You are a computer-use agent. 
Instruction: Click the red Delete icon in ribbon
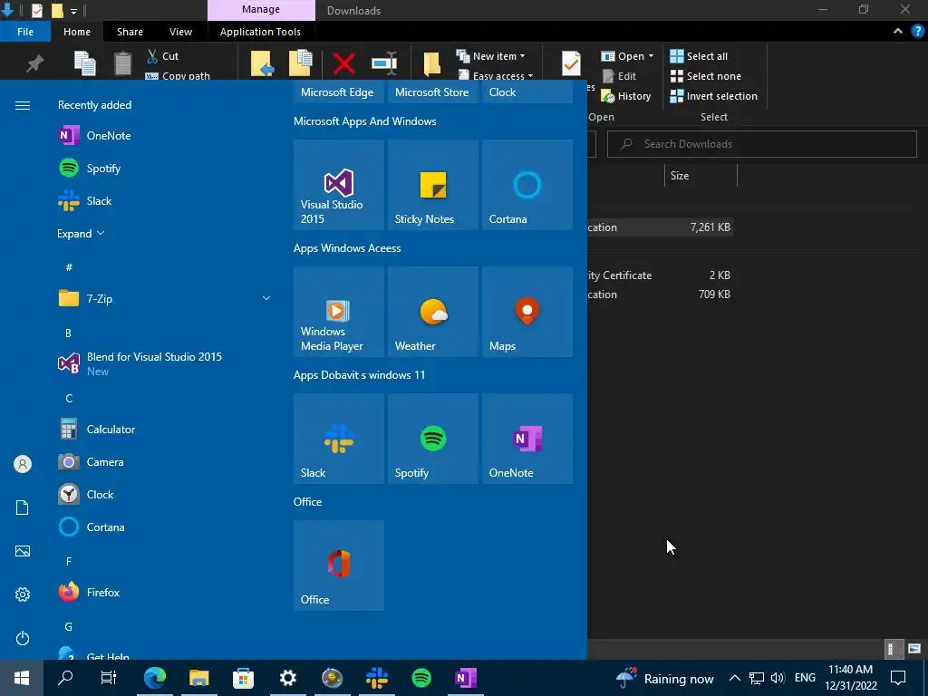point(343,63)
